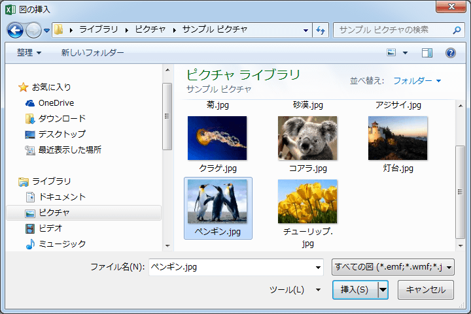The image size is (471, 314).
Task: Select ピクチャ in the address path
Action: click(x=150, y=29)
